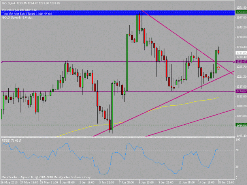
Task: Click the 1251.90 price scale value
Action: click(x=241, y=7)
